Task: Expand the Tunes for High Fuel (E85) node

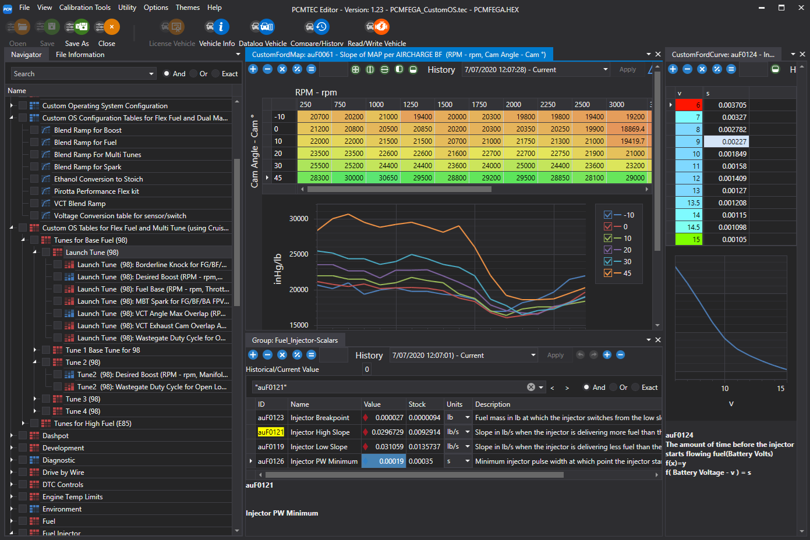Action: coord(23,423)
